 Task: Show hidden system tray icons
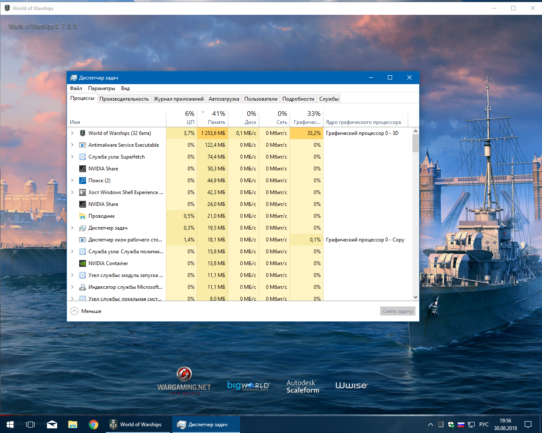point(431,425)
